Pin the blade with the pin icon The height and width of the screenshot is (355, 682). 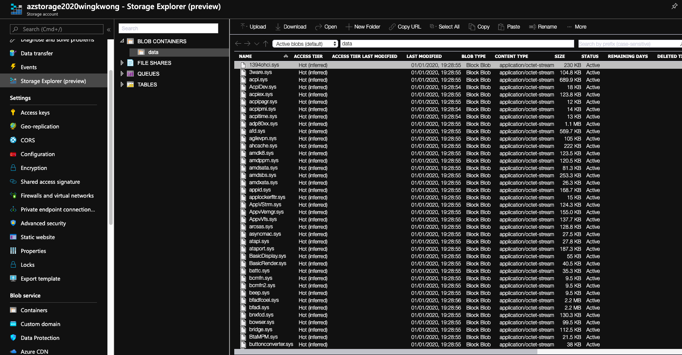[x=674, y=6]
